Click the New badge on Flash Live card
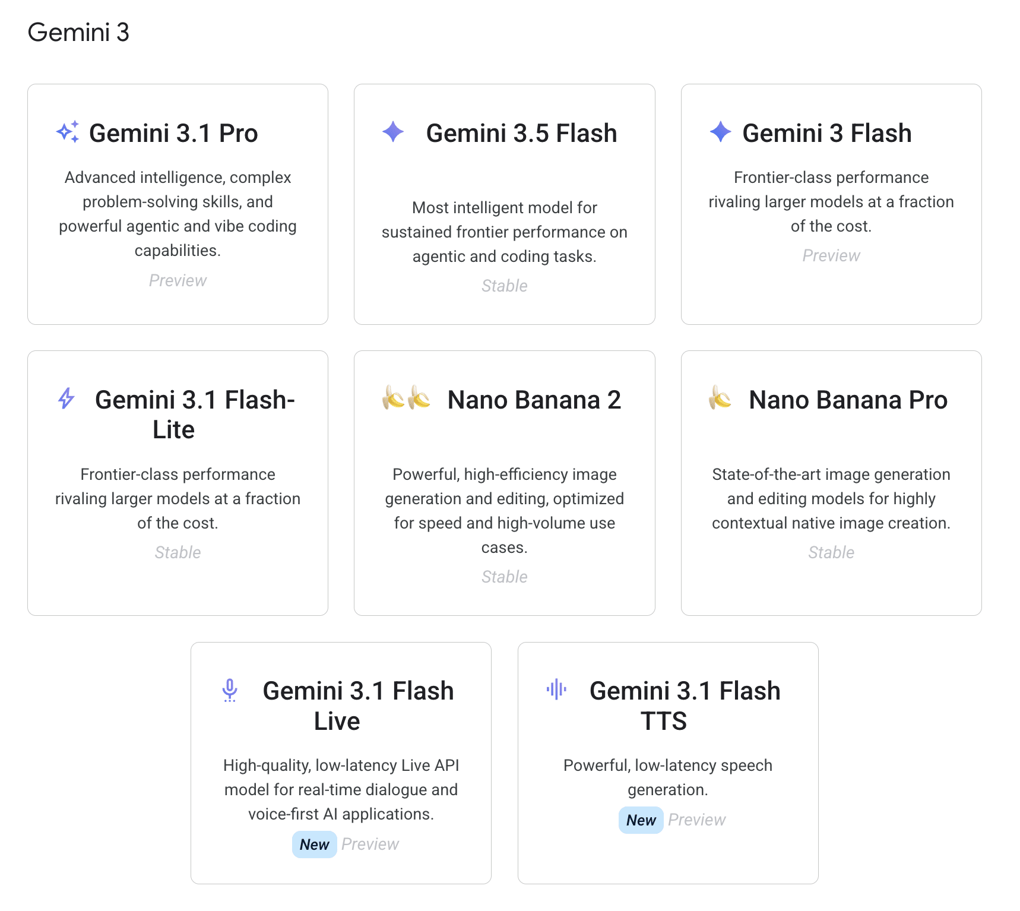This screenshot has height=911, width=1020. coord(314,844)
